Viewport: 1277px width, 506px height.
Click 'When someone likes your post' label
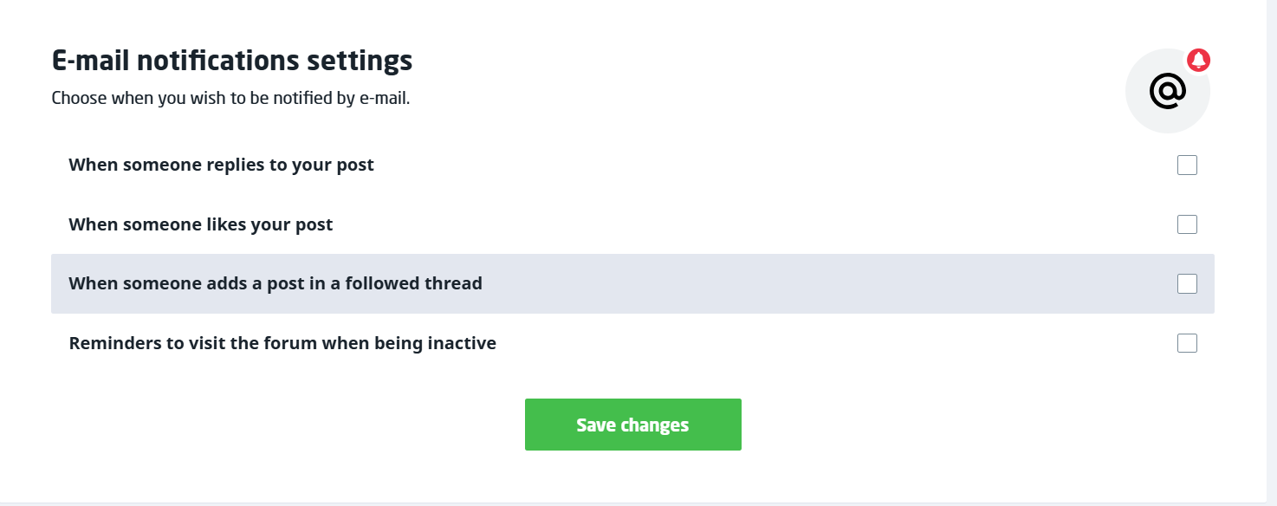point(200,224)
